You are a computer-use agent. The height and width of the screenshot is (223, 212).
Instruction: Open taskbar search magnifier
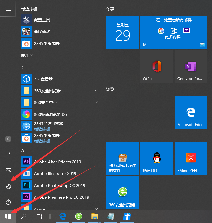click(24, 216)
